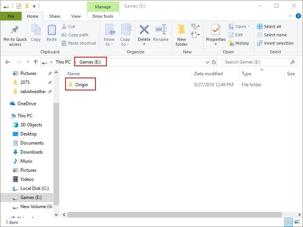The image size is (303, 227).
Task: Open the address bar history dropdown
Action: pos(207,62)
